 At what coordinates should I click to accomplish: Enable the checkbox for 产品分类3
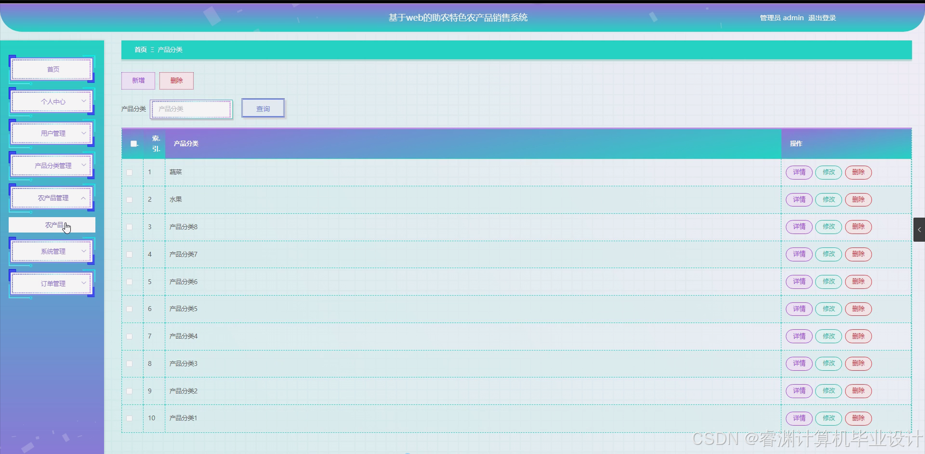click(x=129, y=363)
